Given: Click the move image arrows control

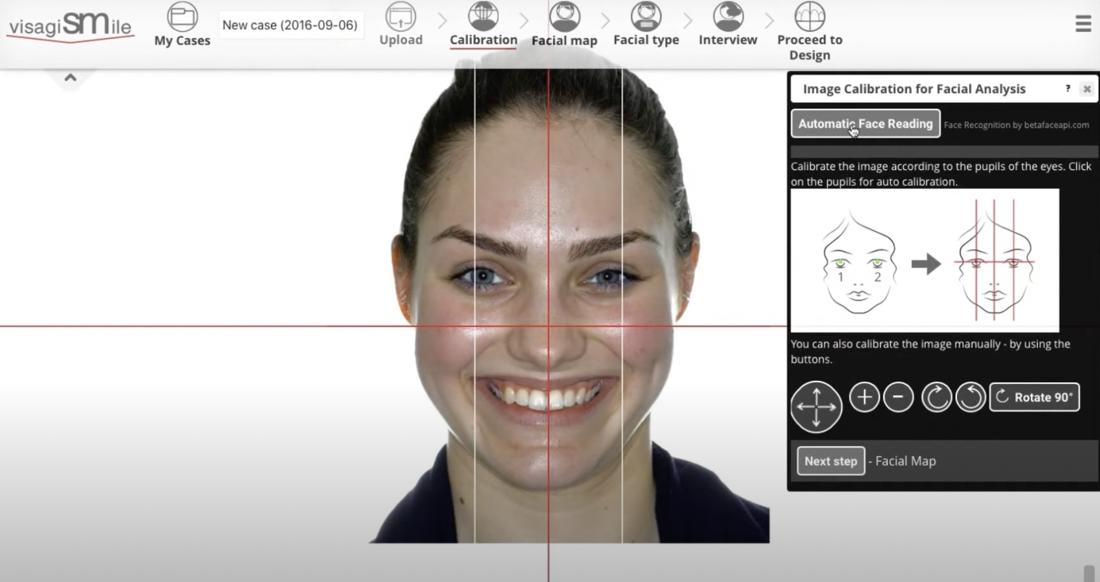Looking at the screenshot, I should point(816,407).
